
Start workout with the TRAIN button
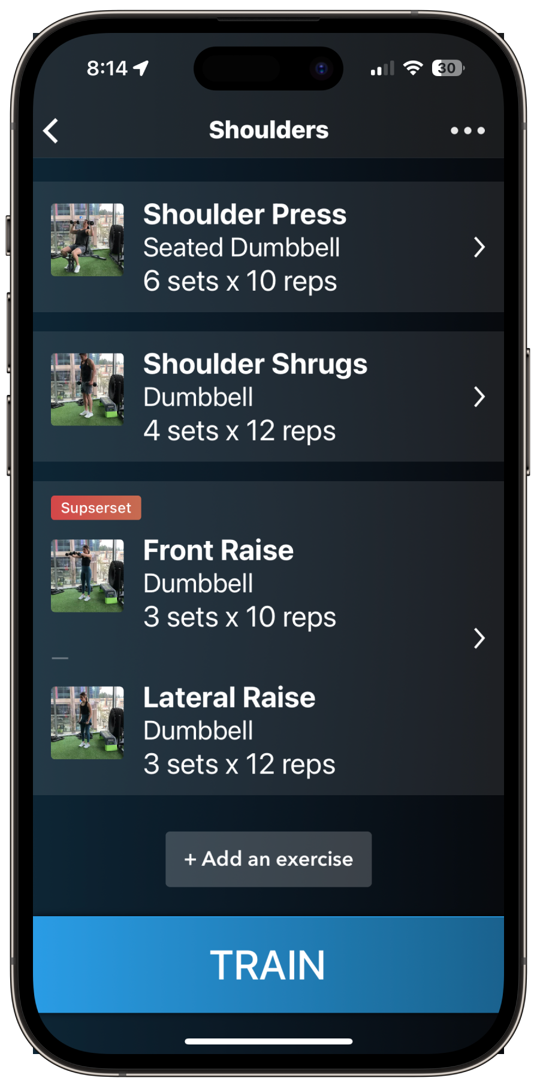point(268,965)
